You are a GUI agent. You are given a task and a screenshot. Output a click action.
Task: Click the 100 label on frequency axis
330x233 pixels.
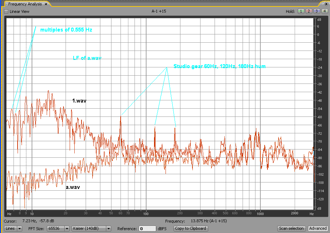click(146, 214)
